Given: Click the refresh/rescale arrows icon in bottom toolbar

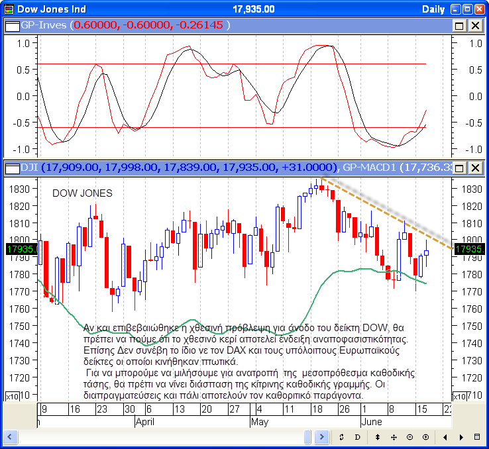Looking at the screenshot, I should pyautogui.click(x=341, y=437).
